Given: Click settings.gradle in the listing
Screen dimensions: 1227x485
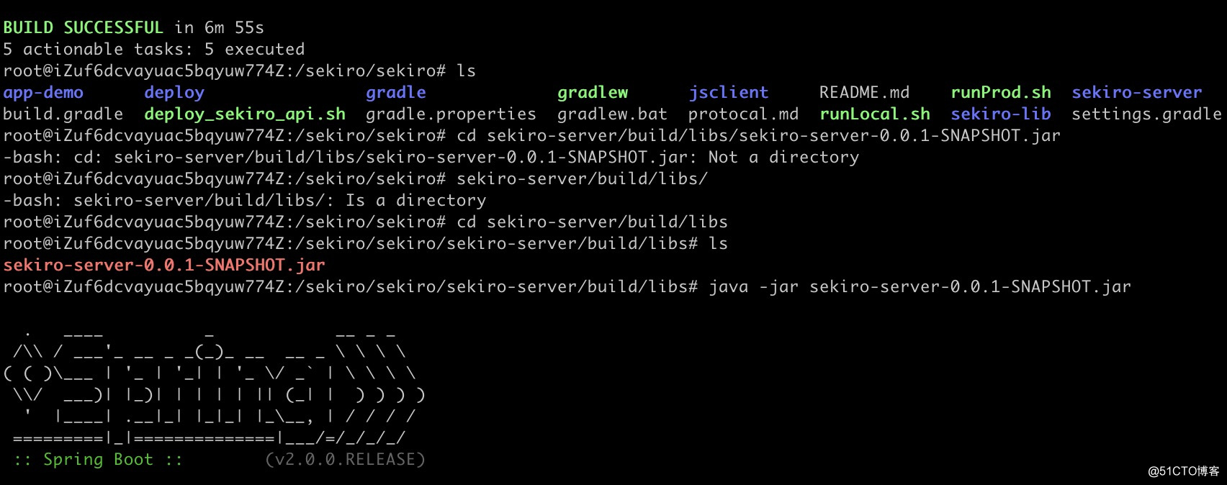Looking at the screenshot, I should [x=1146, y=114].
